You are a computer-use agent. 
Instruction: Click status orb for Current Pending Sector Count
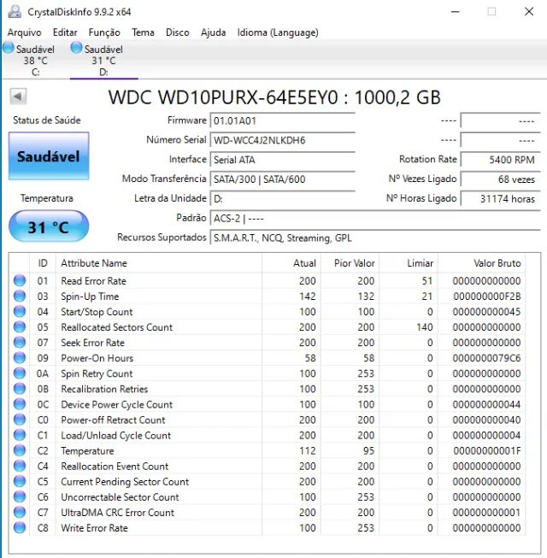click(20, 481)
